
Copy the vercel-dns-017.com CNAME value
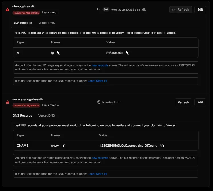(162, 145)
